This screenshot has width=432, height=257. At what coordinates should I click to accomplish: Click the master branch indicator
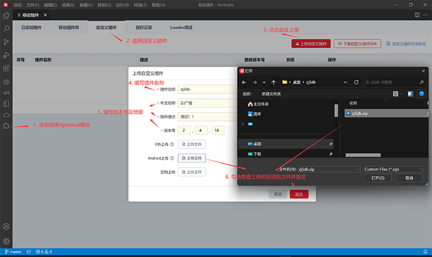coord(13,252)
